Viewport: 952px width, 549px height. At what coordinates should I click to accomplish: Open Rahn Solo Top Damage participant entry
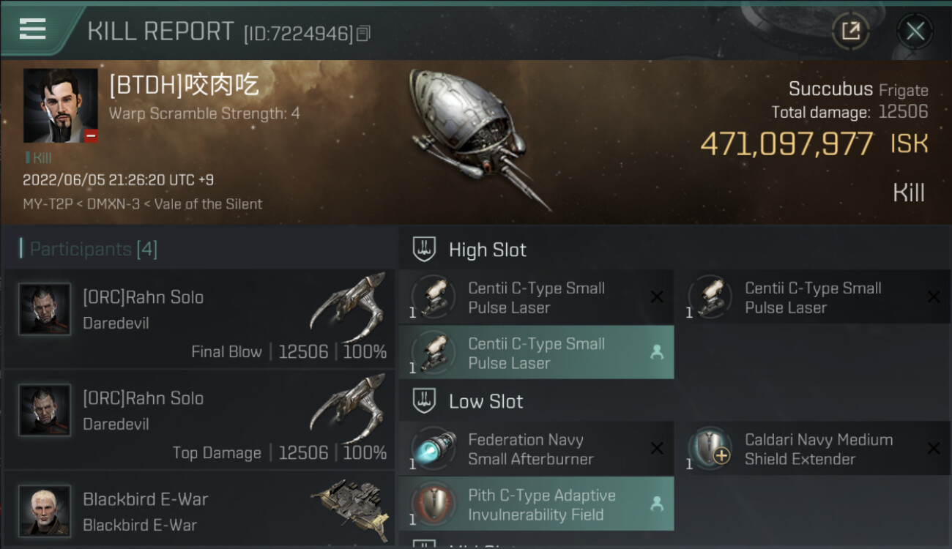pyautogui.click(x=199, y=419)
